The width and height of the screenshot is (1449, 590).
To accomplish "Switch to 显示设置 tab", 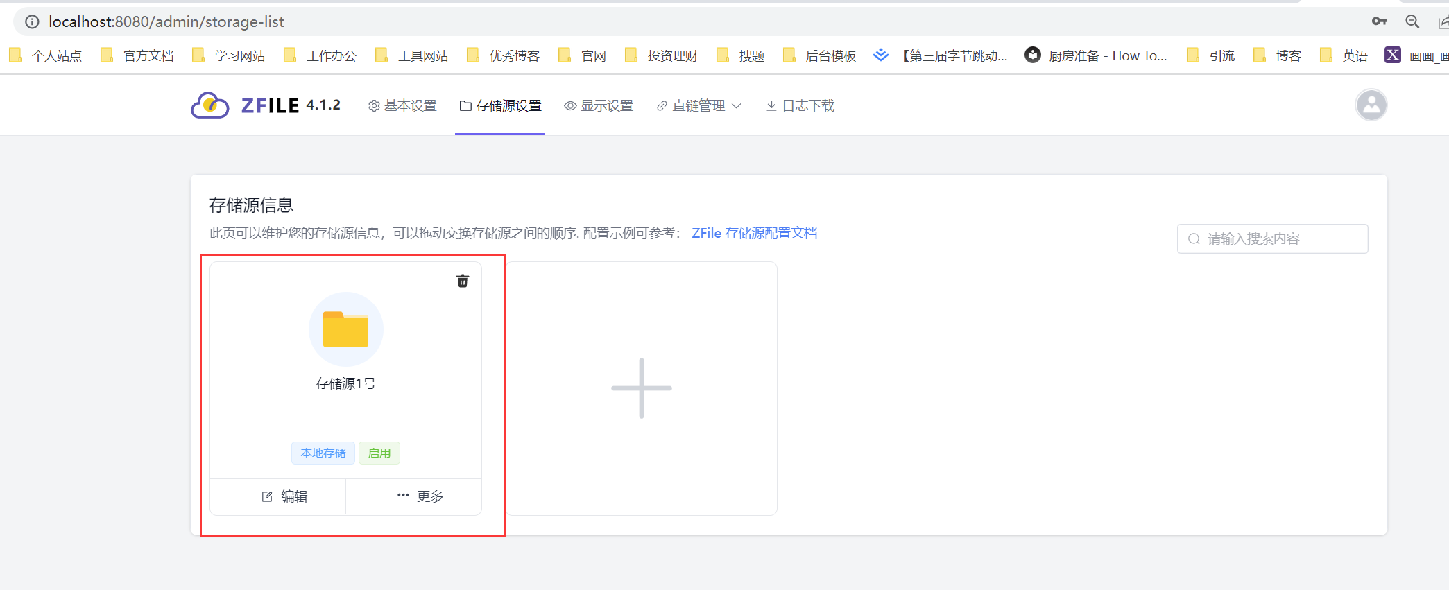I will pos(599,106).
